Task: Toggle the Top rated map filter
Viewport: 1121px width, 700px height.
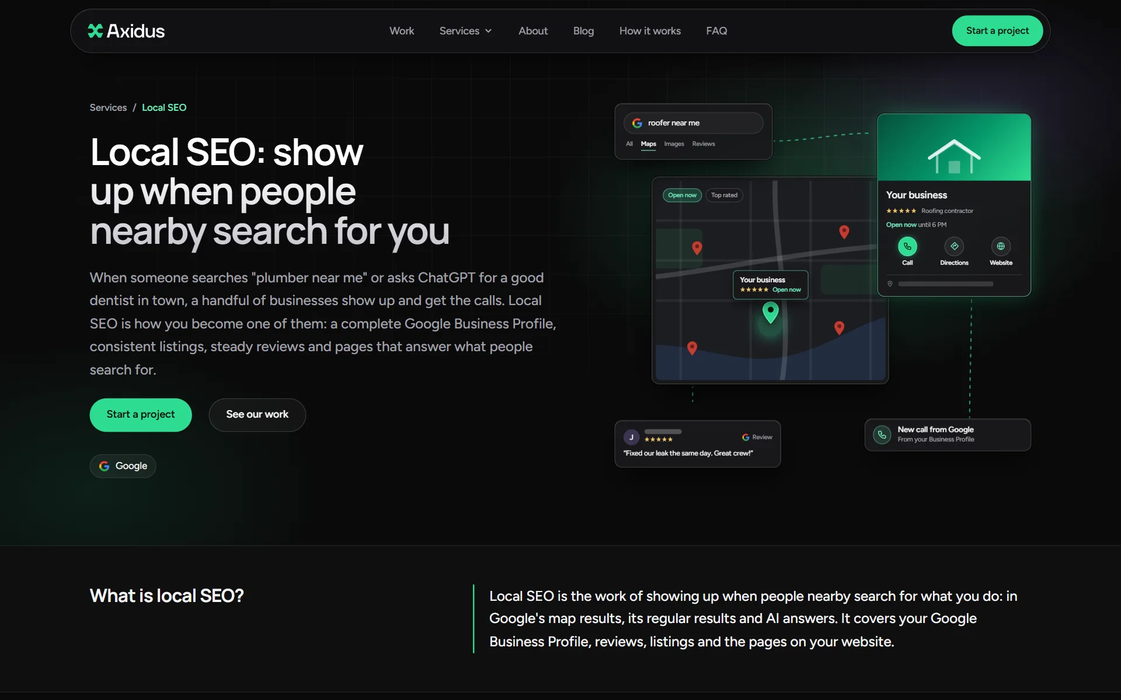Action: (724, 195)
